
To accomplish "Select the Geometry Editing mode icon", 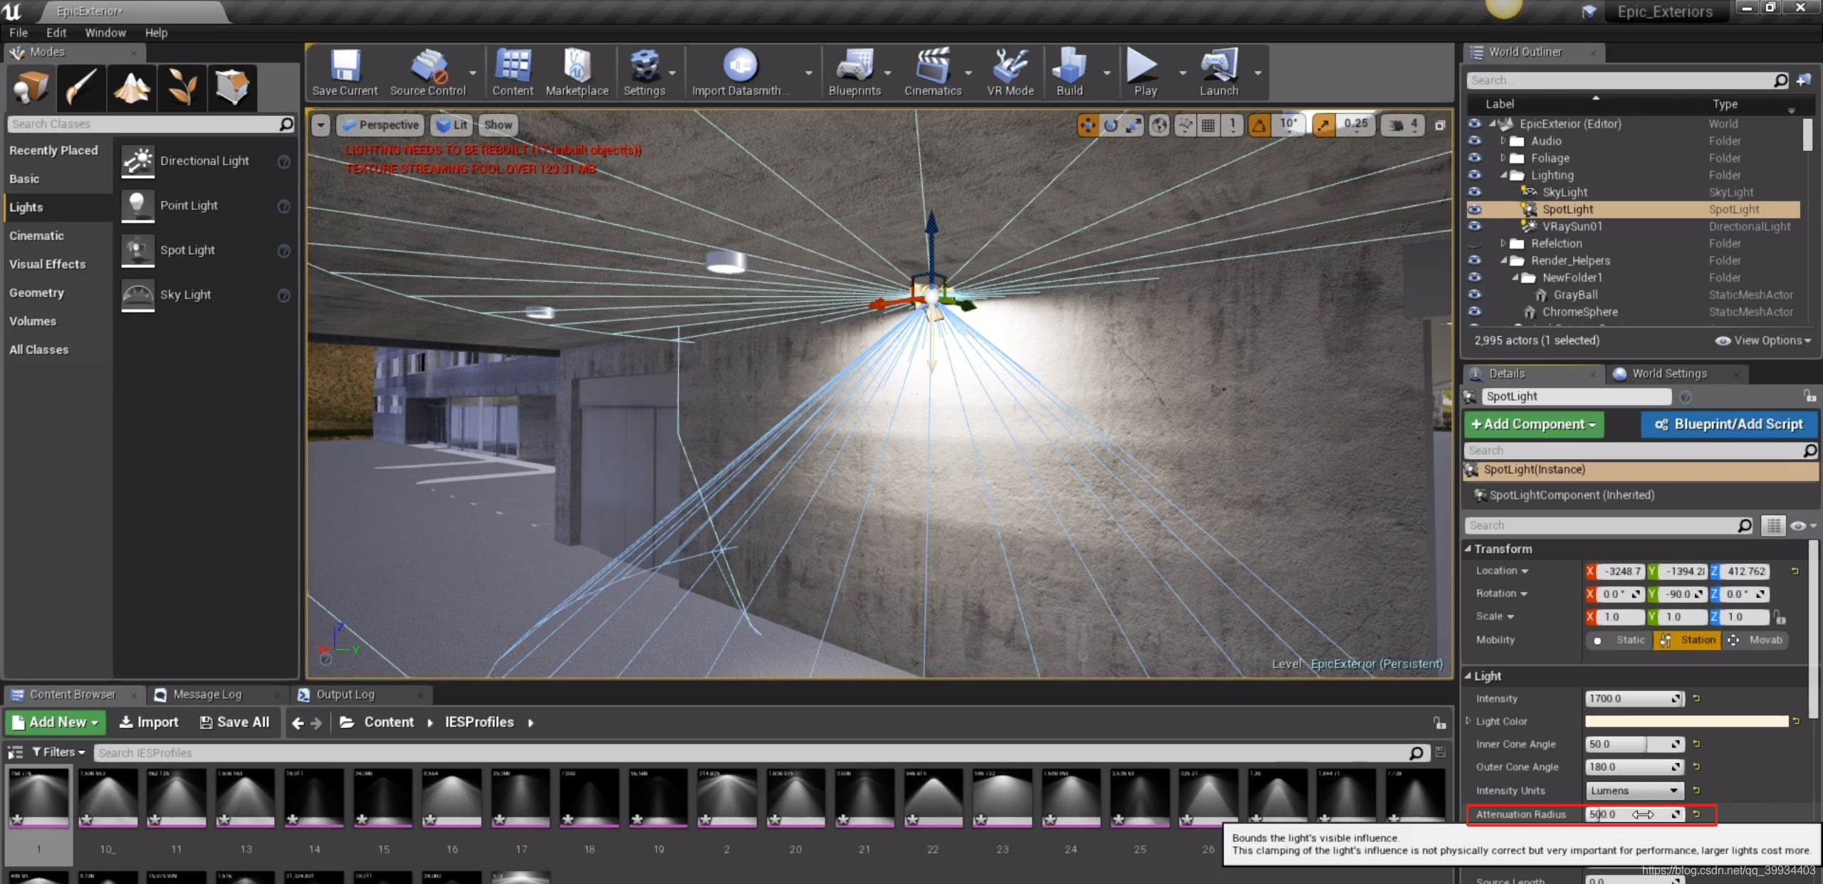I will (232, 88).
